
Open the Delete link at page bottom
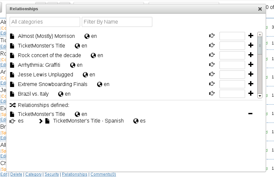coord(16,174)
